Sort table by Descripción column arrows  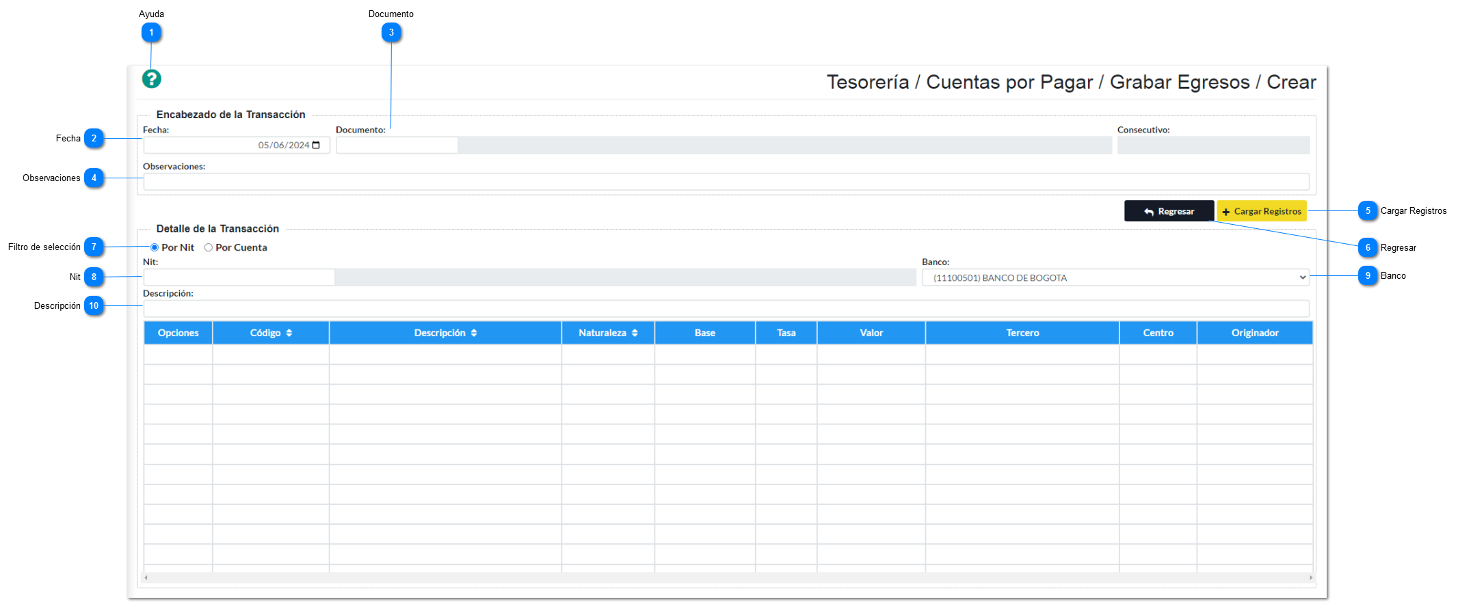coord(474,333)
